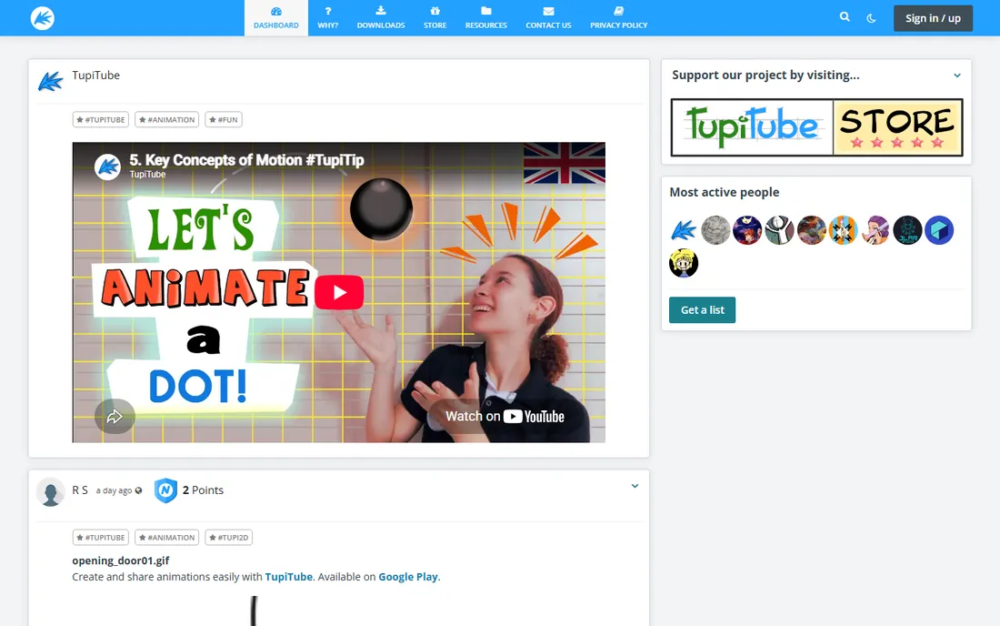Open the Privacy Policy page
This screenshot has width=1000, height=626.
click(x=618, y=18)
